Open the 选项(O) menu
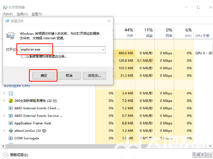Screen dimensions: 213x159 coord(22,14)
